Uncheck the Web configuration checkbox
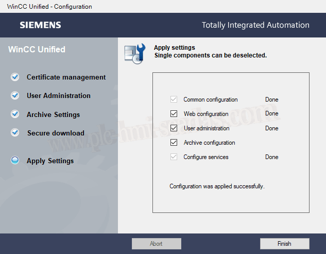 174,114
